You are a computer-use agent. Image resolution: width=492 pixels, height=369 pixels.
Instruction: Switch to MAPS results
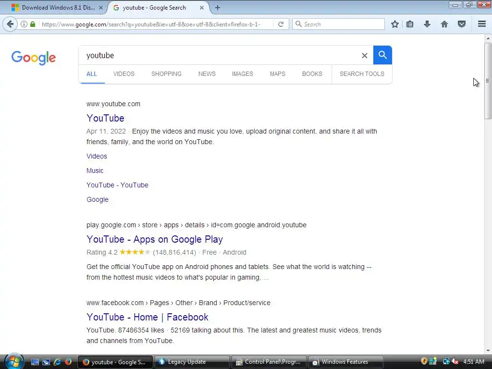[277, 74]
